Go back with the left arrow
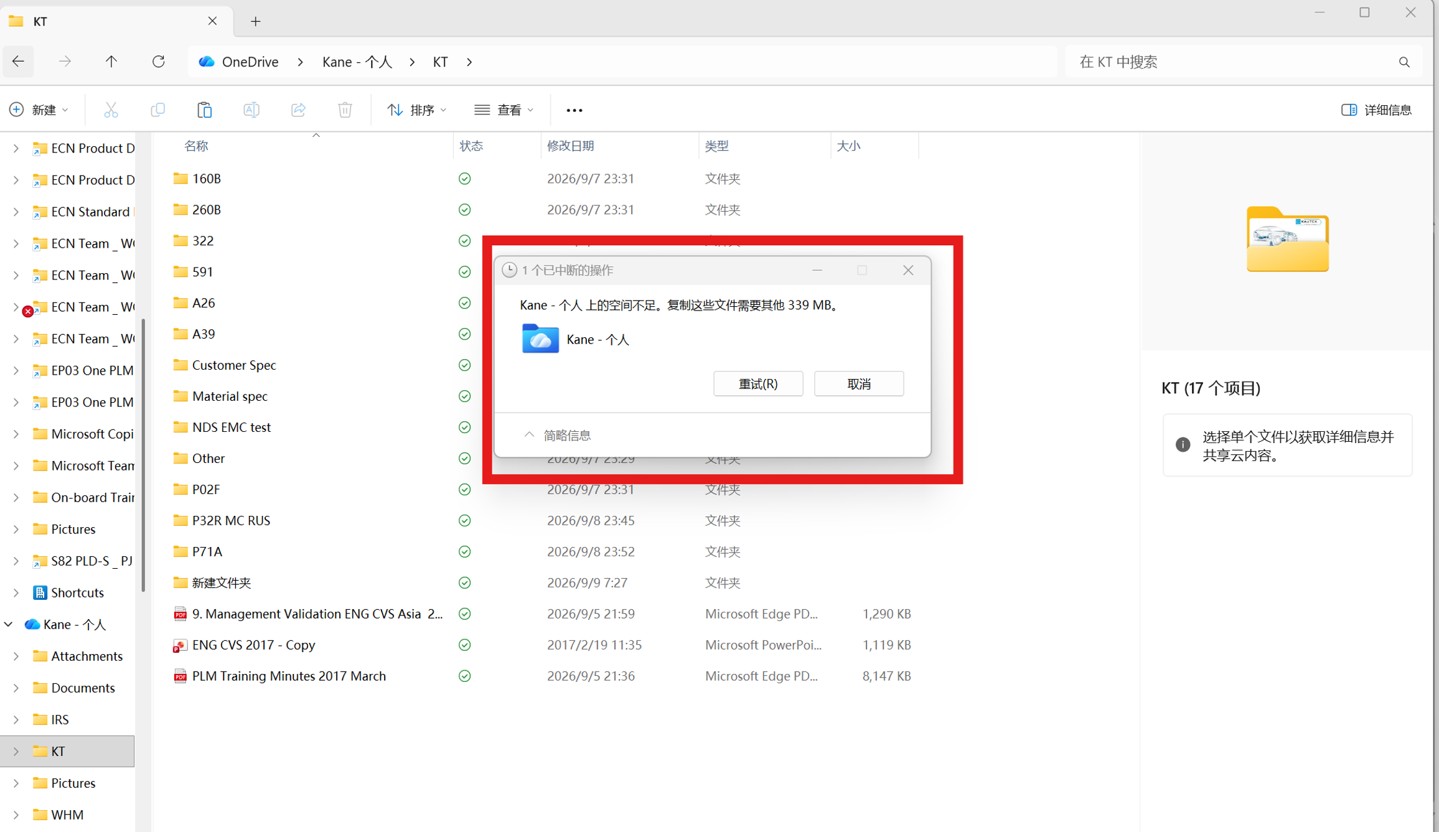Viewport: 1439px width, 832px height. [x=18, y=62]
